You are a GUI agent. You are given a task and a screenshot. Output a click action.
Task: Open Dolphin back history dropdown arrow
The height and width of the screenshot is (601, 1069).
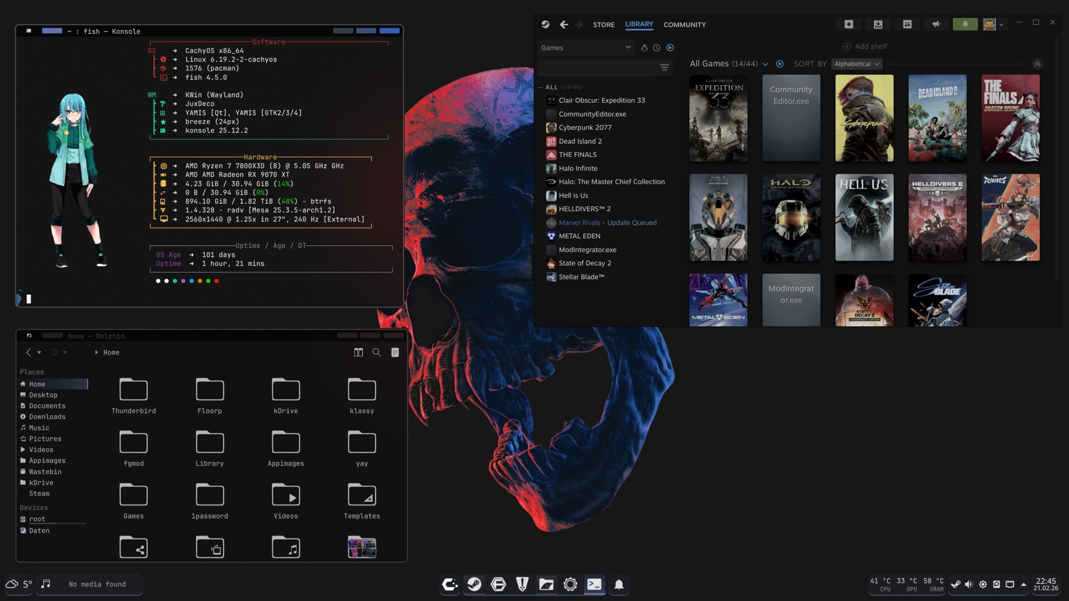click(x=39, y=353)
